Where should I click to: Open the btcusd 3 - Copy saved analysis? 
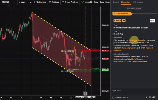97,2
